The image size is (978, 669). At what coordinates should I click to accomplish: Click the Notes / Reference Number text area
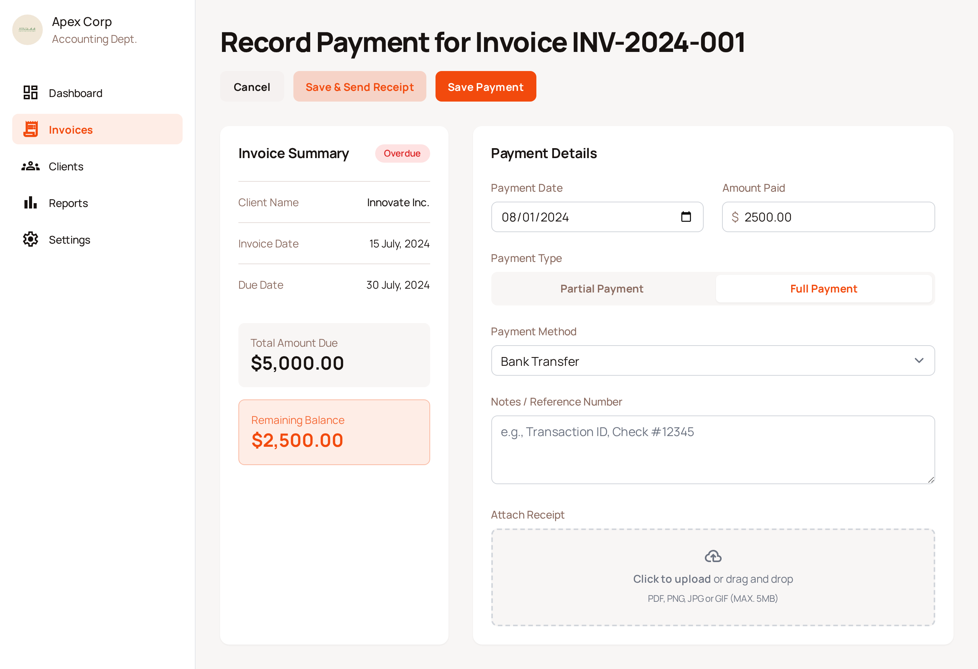pyautogui.click(x=712, y=450)
